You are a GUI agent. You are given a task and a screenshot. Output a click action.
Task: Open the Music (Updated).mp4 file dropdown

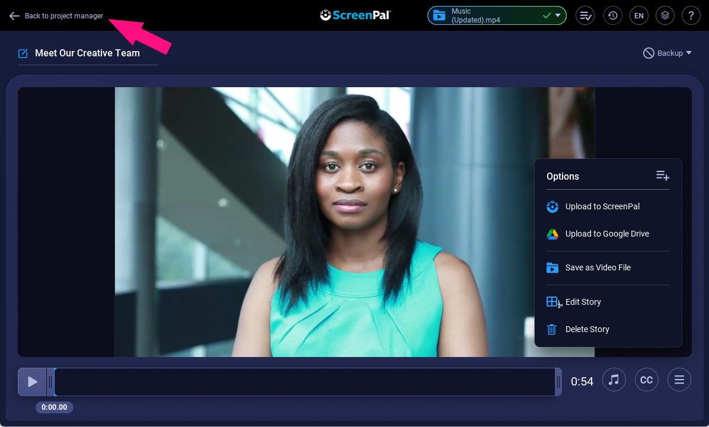pos(497,15)
